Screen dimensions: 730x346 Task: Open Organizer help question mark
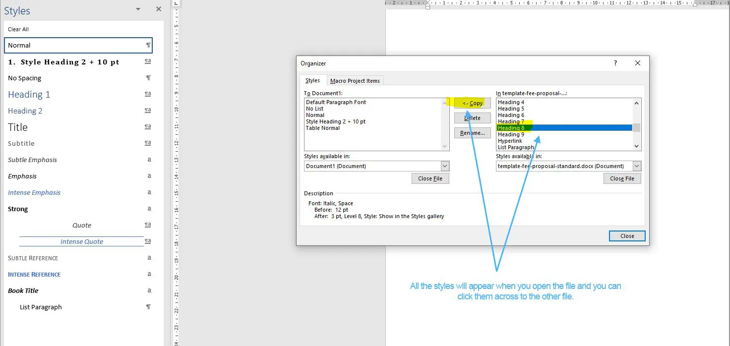point(615,63)
